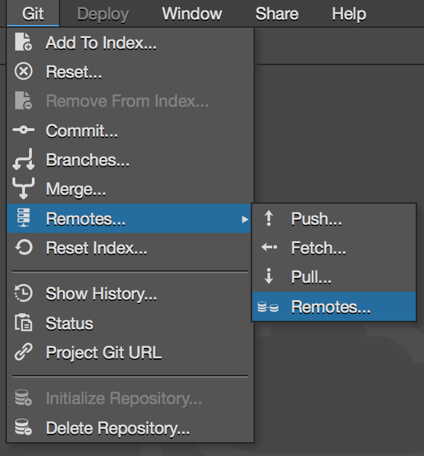Click the Show History clock icon
Screen dimensions: 424x456
click(x=24, y=294)
